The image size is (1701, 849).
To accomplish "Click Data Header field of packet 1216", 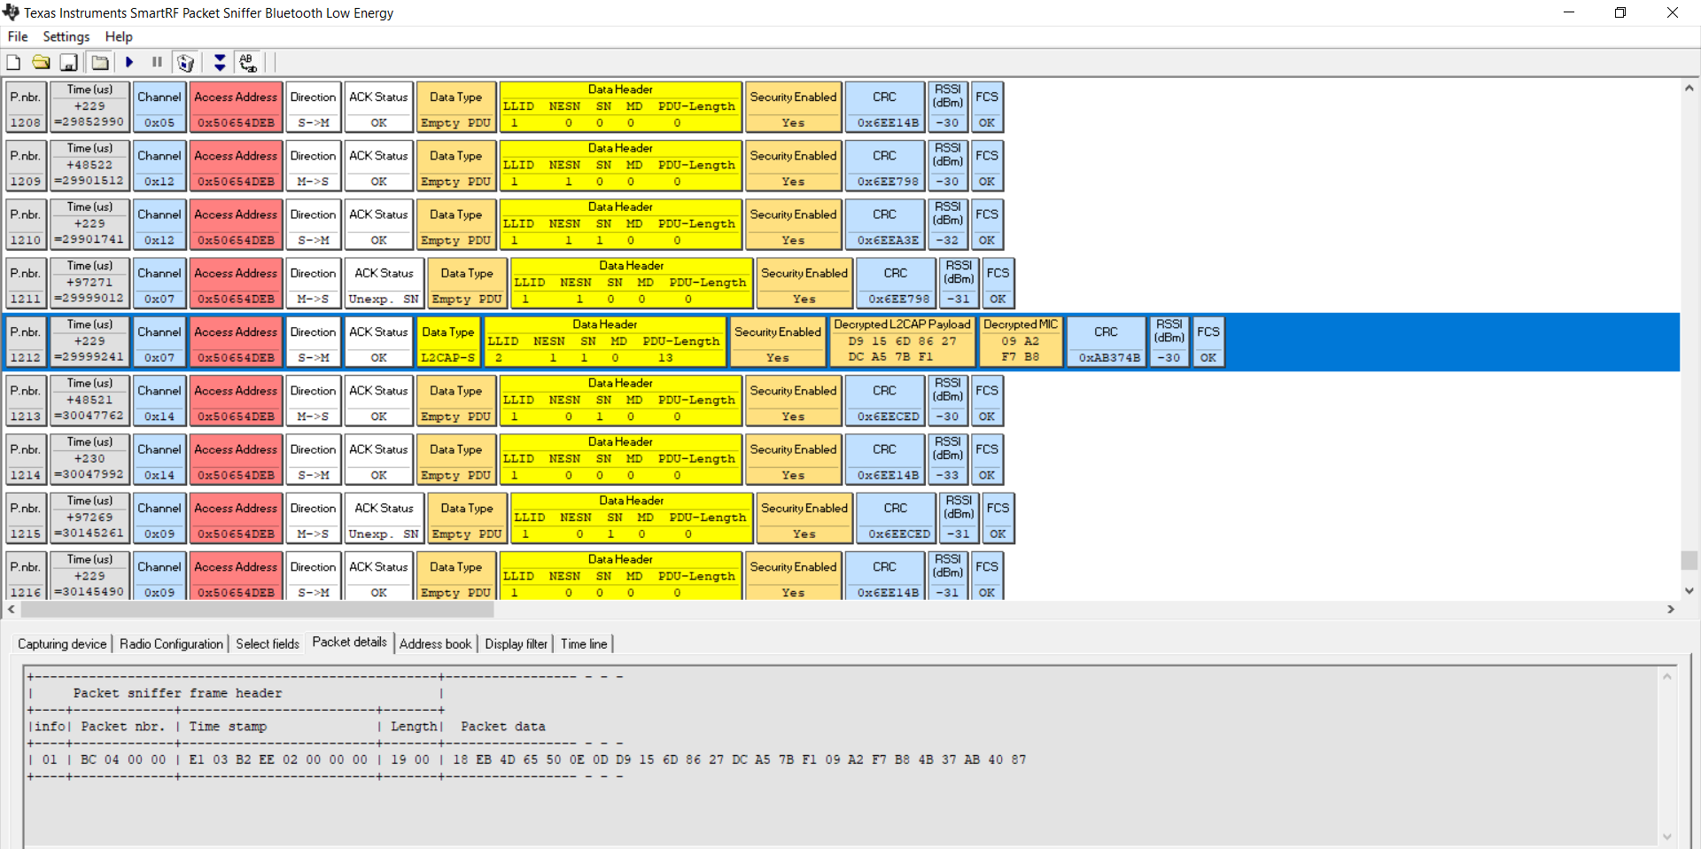I will [x=620, y=576].
